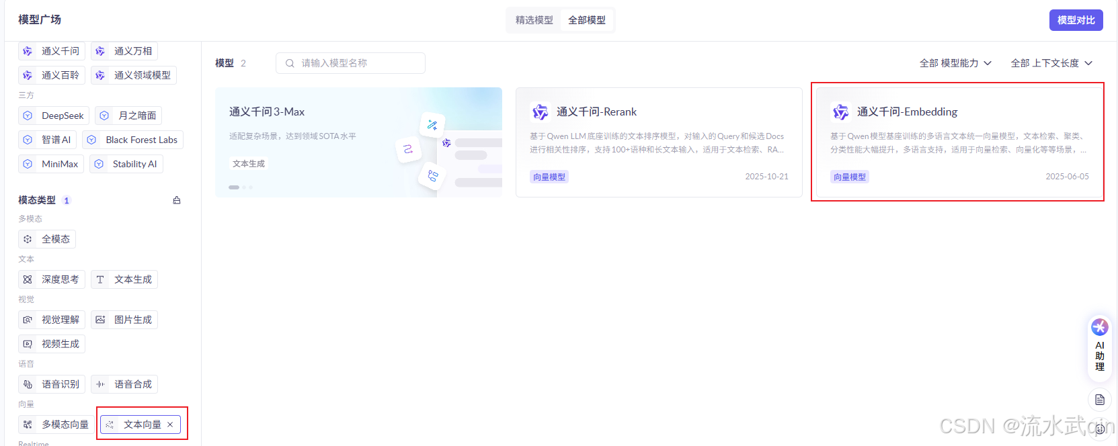Screen dimensions: 1118x446
Task: Pick the 文本生成 modality filter
Action: point(124,279)
